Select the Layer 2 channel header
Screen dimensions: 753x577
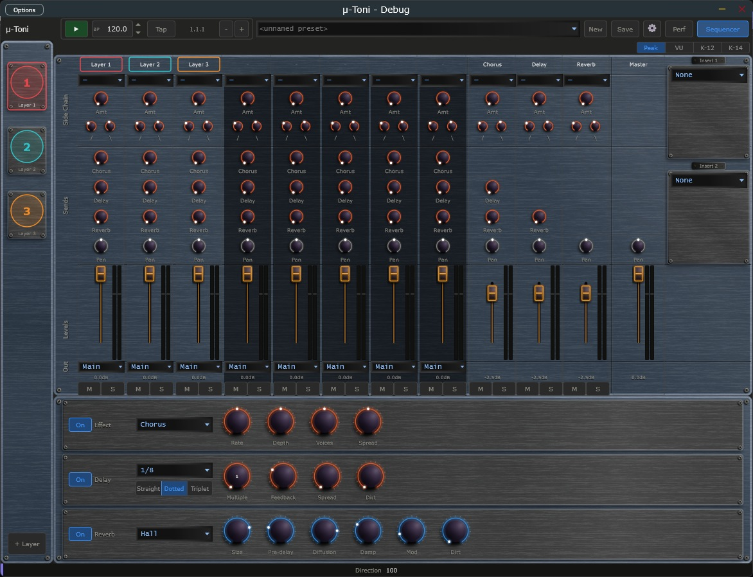[x=150, y=64]
